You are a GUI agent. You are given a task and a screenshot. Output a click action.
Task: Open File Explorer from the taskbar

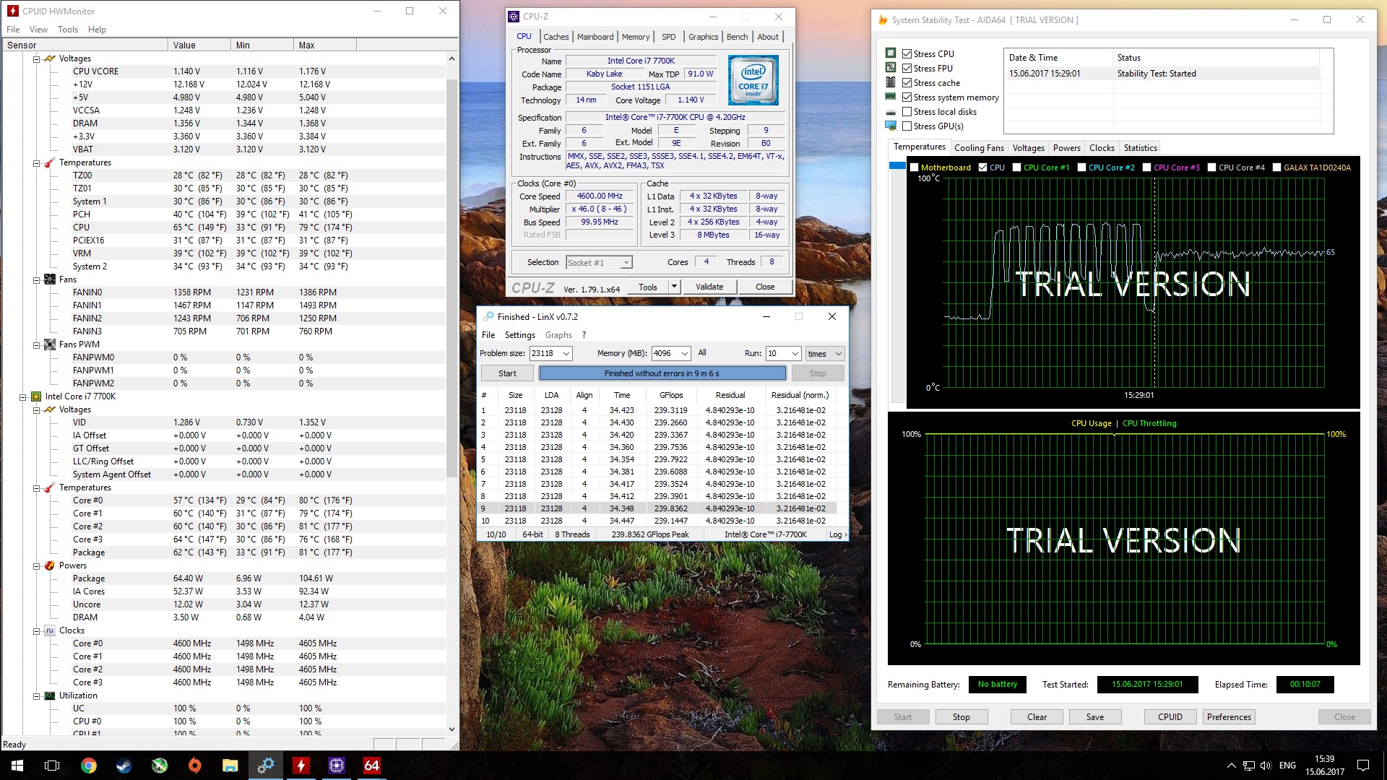coord(230,766)
